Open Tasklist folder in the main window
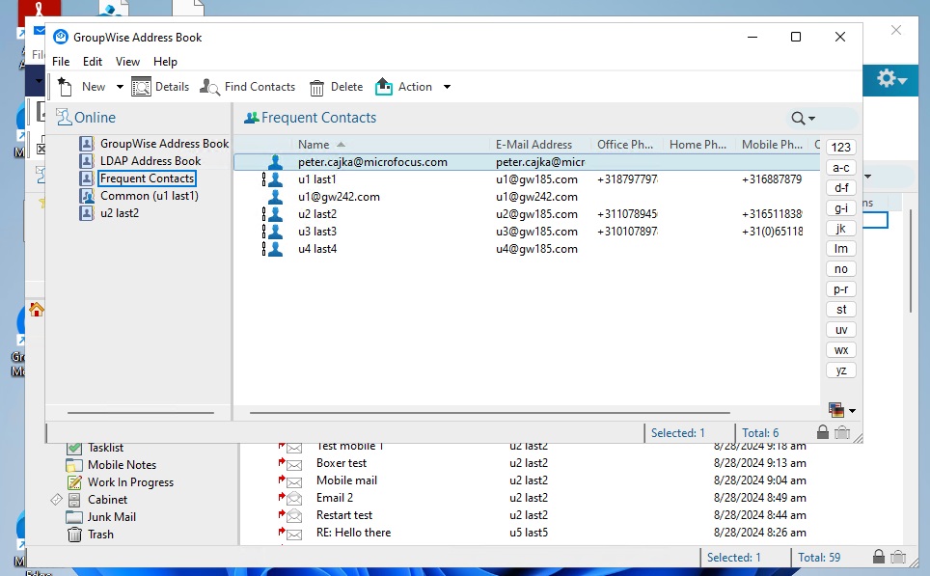 (105, 448)
